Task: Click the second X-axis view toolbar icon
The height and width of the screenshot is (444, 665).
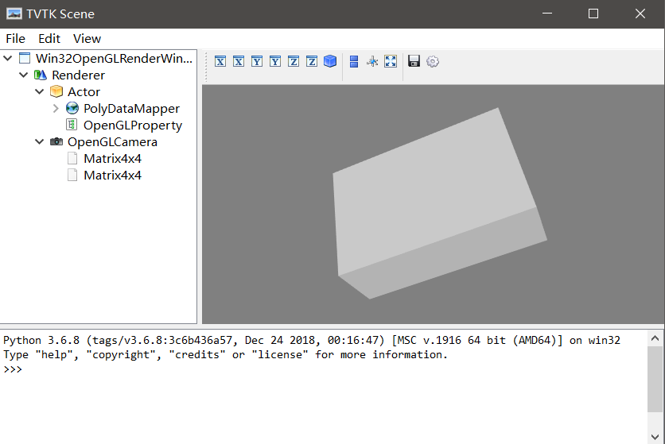Action: point(239,61)
